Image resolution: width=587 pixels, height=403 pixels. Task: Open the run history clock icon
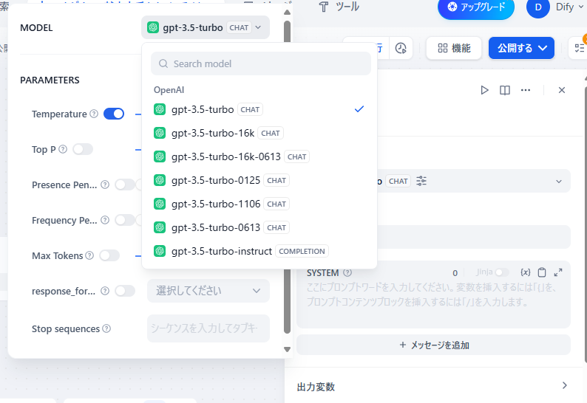click(x=401, y=48)
